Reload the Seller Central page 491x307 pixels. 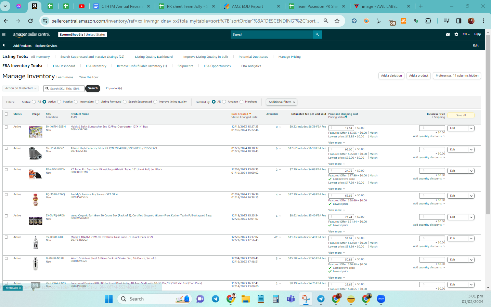(30, 21)
